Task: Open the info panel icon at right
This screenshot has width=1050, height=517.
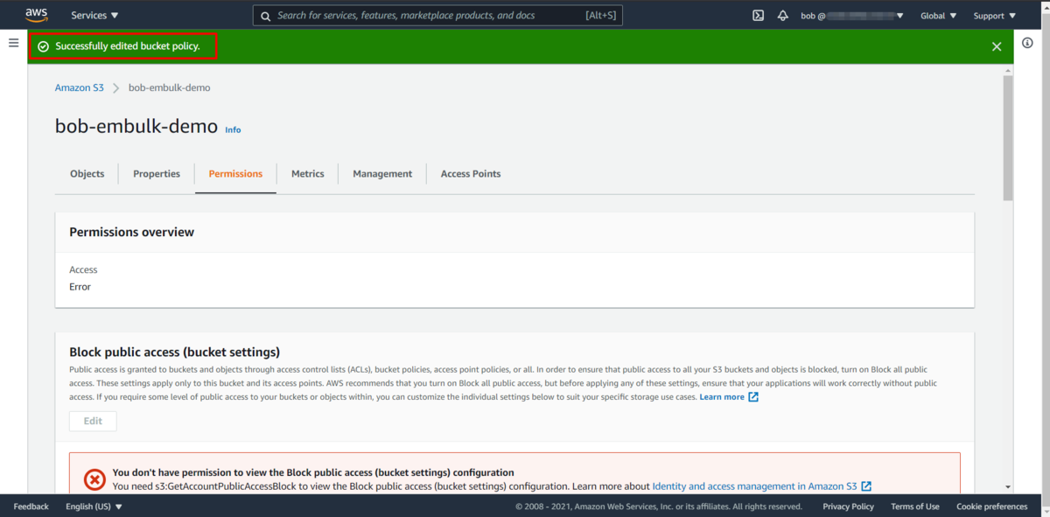Action: (1028, 44)
